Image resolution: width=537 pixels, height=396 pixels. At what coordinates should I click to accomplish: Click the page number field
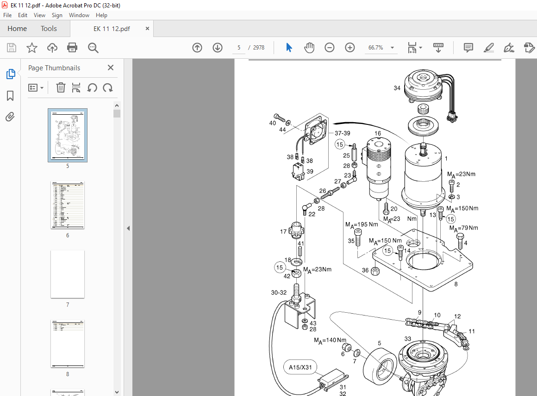[239, 48]
